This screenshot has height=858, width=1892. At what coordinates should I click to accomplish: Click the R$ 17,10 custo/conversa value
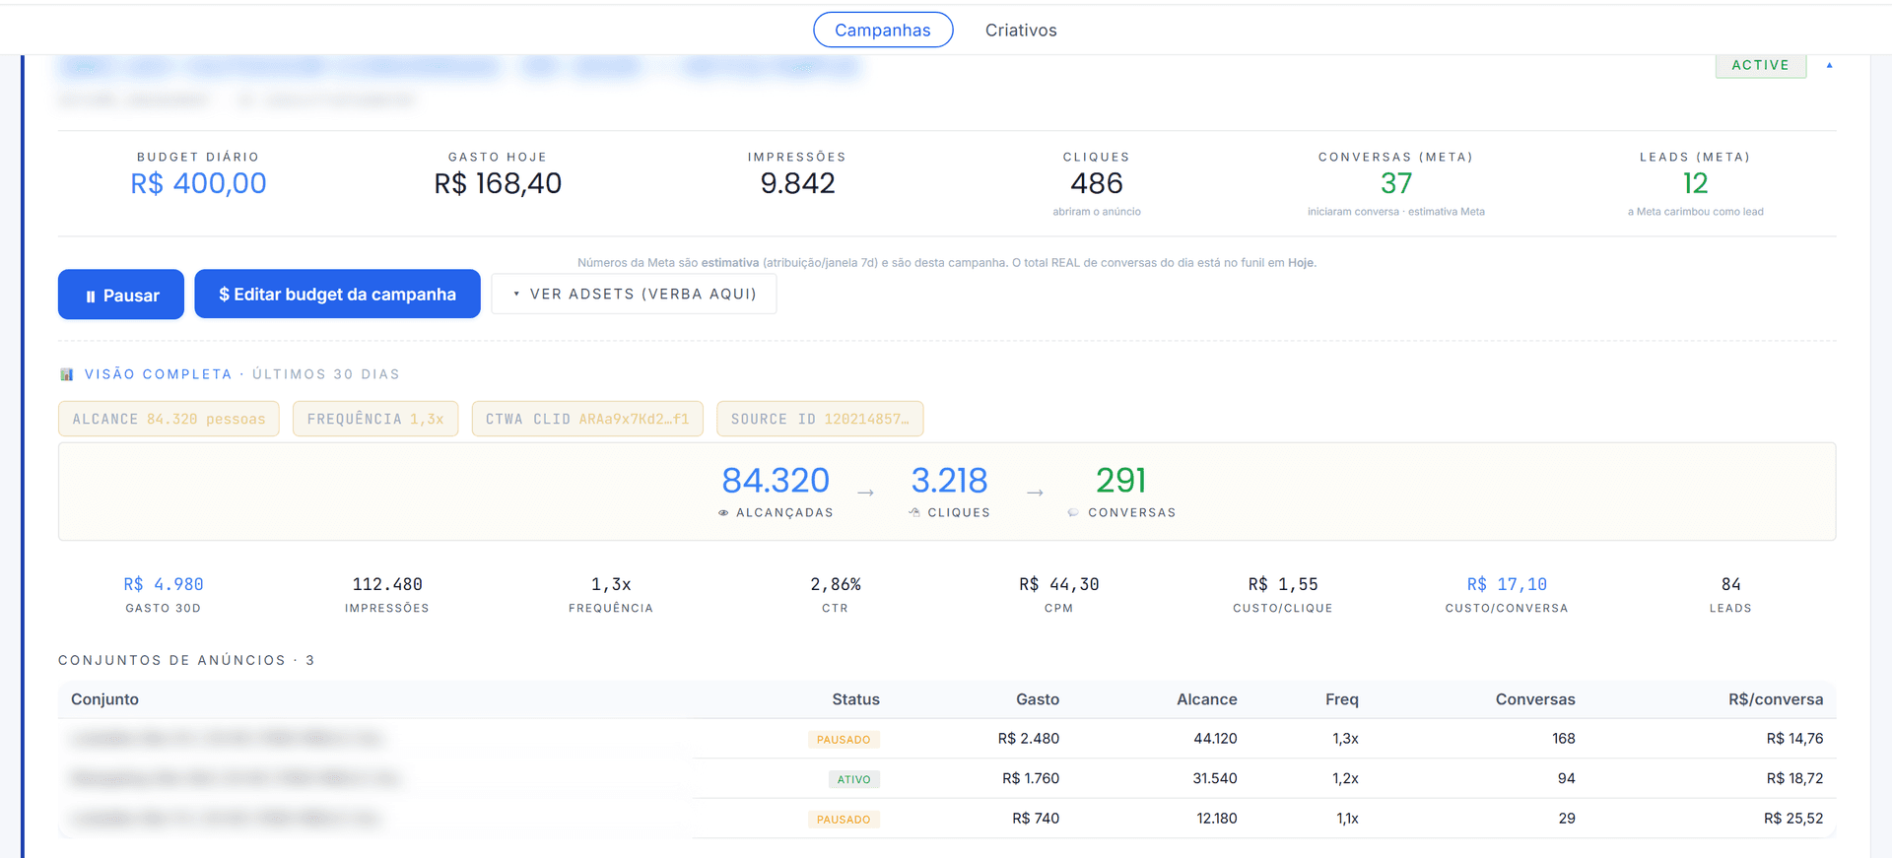[1507, 584]
